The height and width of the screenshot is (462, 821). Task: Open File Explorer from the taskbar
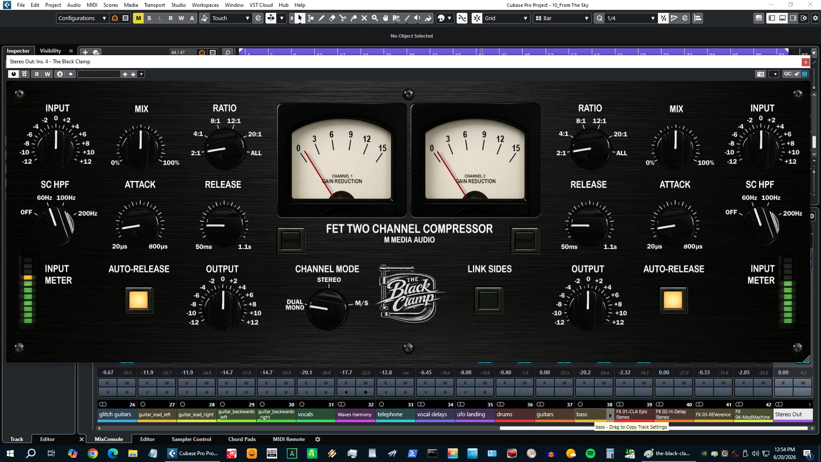133,453
